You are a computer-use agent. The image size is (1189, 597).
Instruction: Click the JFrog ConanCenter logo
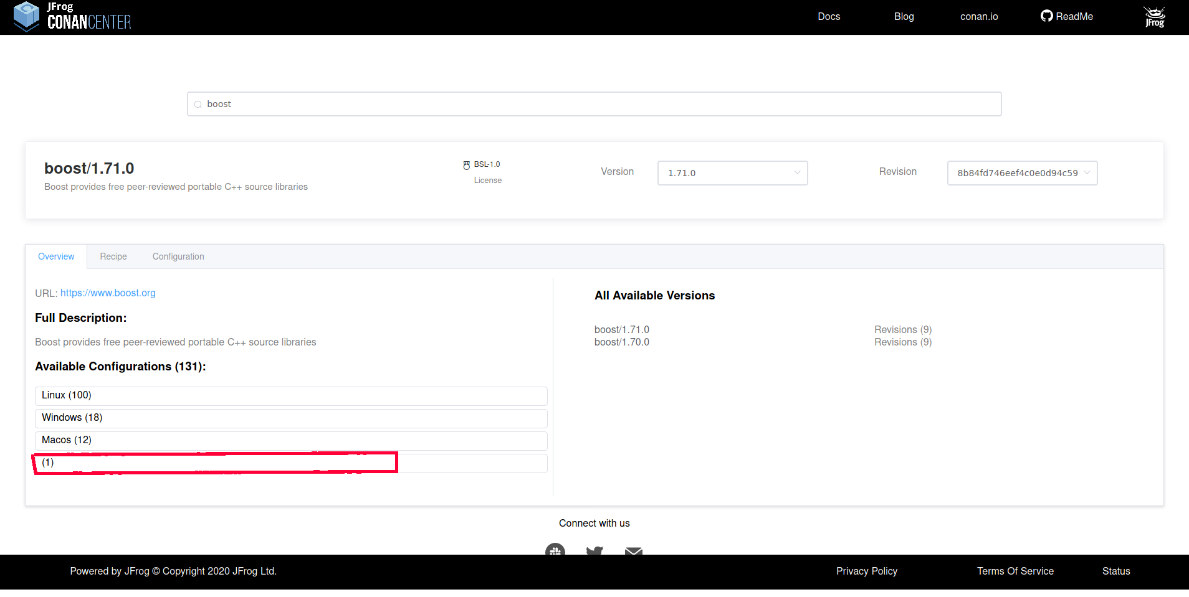(x=72, y=17)
